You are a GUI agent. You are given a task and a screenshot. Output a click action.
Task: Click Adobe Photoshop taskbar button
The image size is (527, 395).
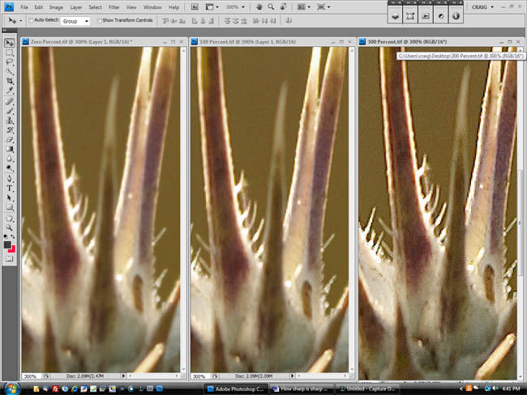[x=236, y=389]
